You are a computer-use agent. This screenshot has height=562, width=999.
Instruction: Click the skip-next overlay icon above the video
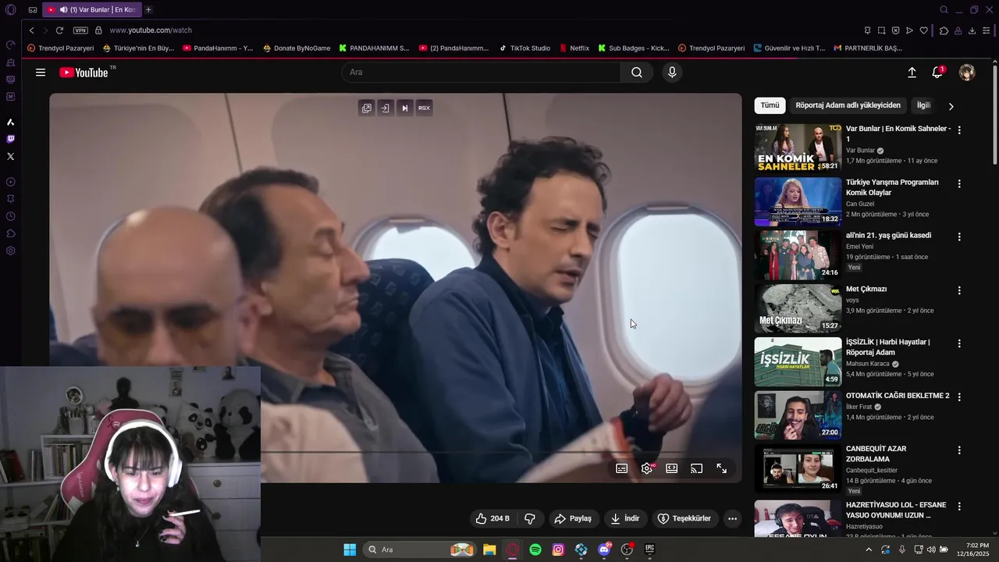coord(404,108)
